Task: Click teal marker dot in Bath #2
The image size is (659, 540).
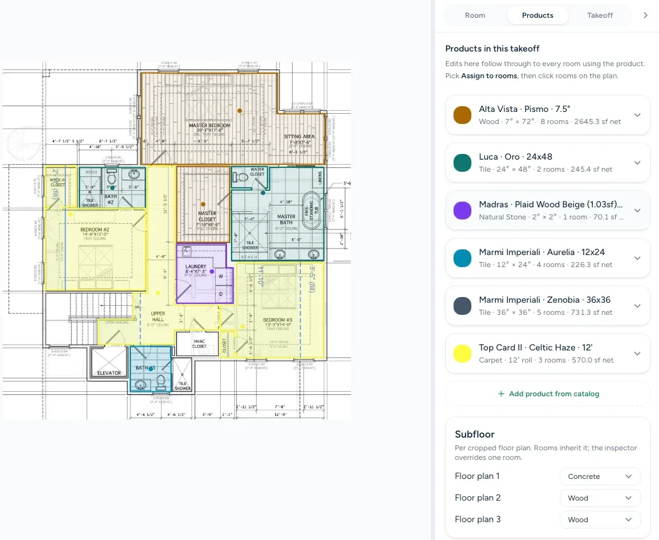Action: pyautogui.click(x=112, y=188)
